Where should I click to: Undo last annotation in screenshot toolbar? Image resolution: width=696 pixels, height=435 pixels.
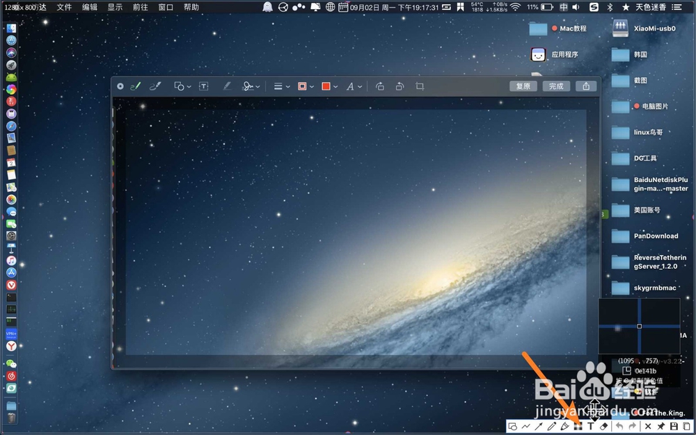click(x=619, y=427)
